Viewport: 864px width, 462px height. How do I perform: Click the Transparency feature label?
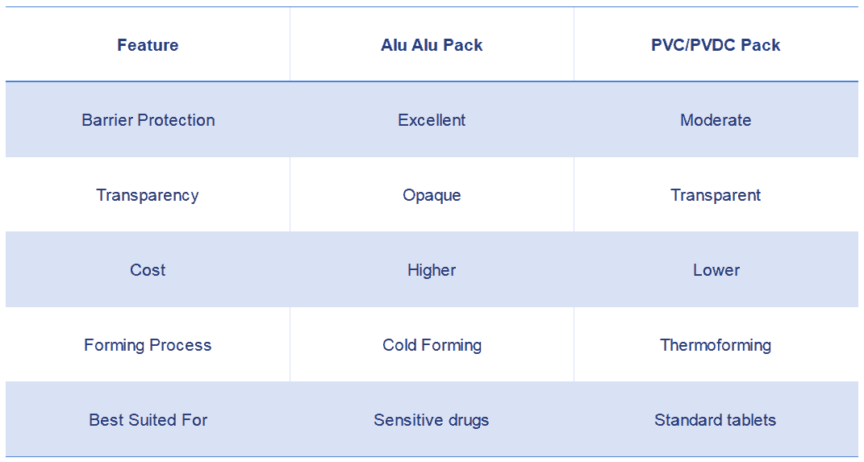(148, 195)
